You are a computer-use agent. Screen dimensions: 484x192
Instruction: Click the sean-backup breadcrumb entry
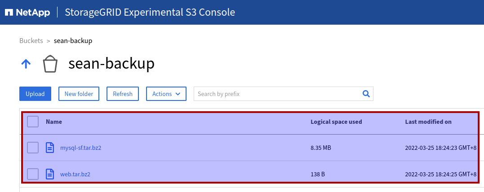coord(73,41)
